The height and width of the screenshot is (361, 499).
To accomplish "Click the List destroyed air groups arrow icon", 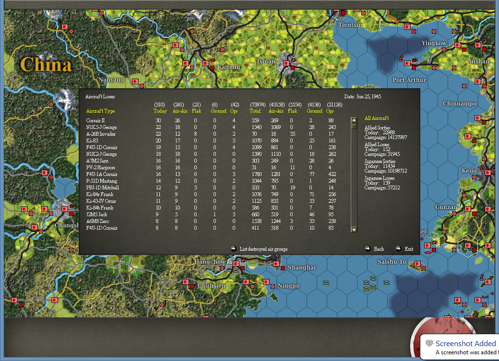I will (x=234, y=249).
